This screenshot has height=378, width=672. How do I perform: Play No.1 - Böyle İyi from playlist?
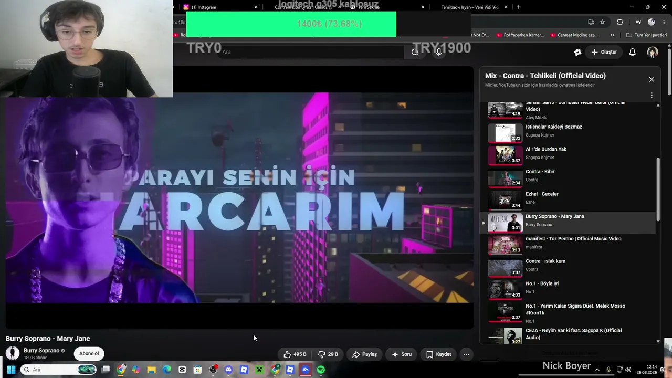568,289
